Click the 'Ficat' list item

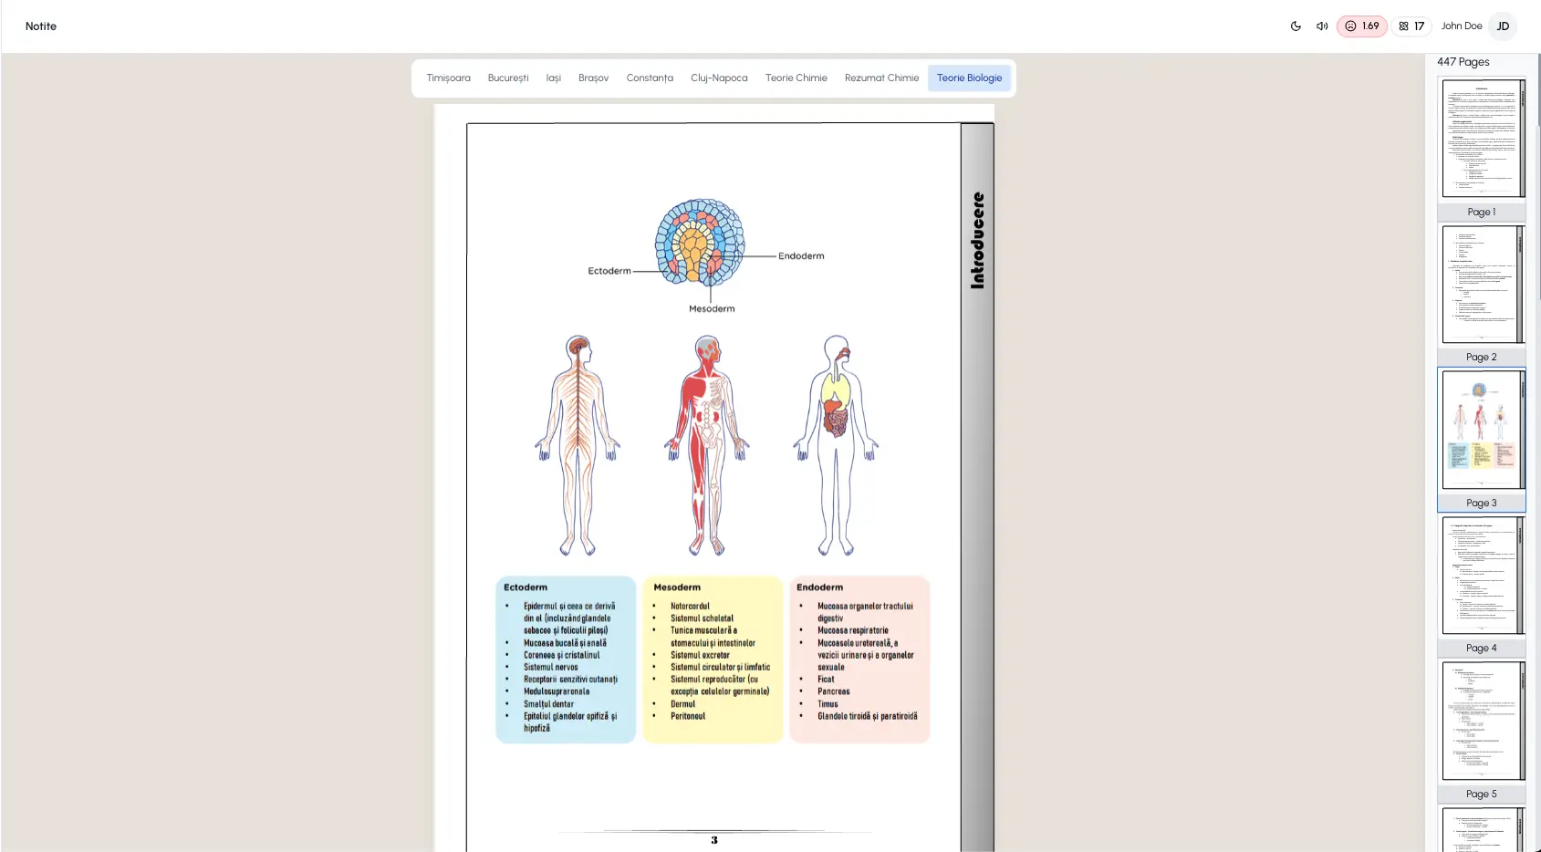[x=826, y=680]
